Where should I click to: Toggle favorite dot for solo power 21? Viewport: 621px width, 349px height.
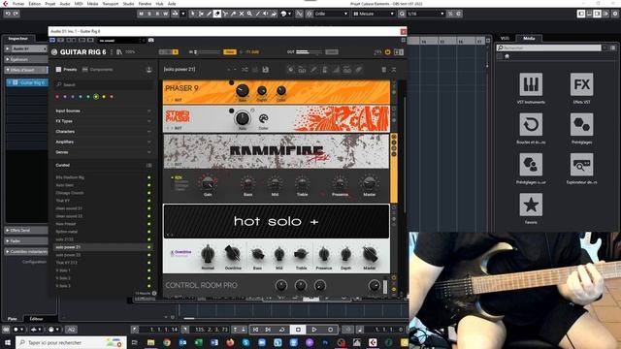coord(148,247)
